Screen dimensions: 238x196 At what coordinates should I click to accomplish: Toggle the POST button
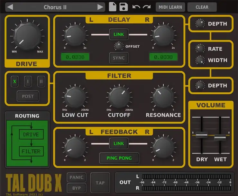coord(28,96)
